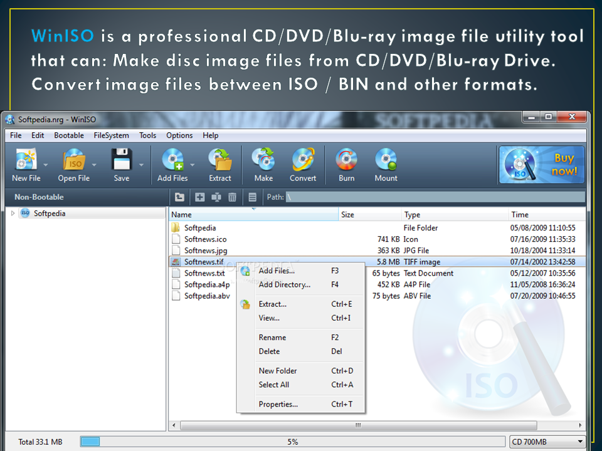Screen dimensions: 602x451
Task: Sort by the Name column header
Action: pyautogui.click(x=253, y=215)
